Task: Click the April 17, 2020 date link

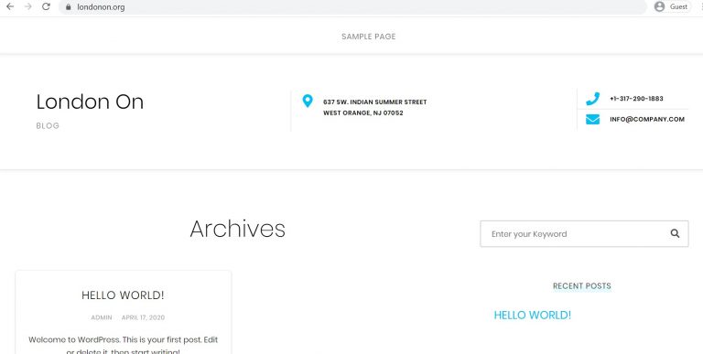Action: [x=143, y=317]
